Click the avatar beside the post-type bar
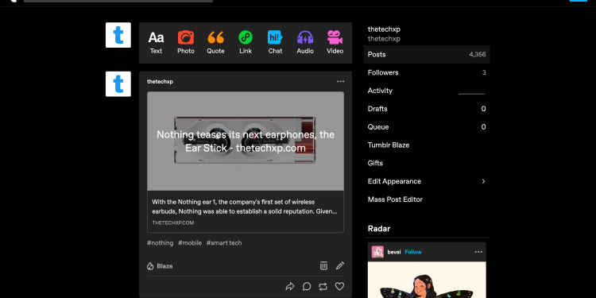 [x=118, y=35]
